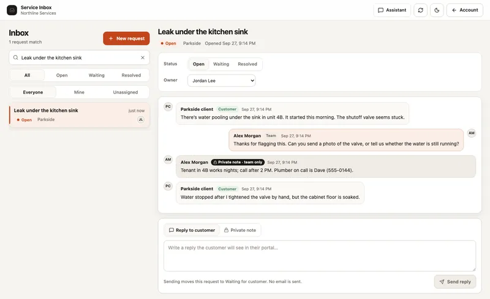This screenshot has width=490, height=299.
Task: Show only Mine requests
Action: click(x=79, y=92)
